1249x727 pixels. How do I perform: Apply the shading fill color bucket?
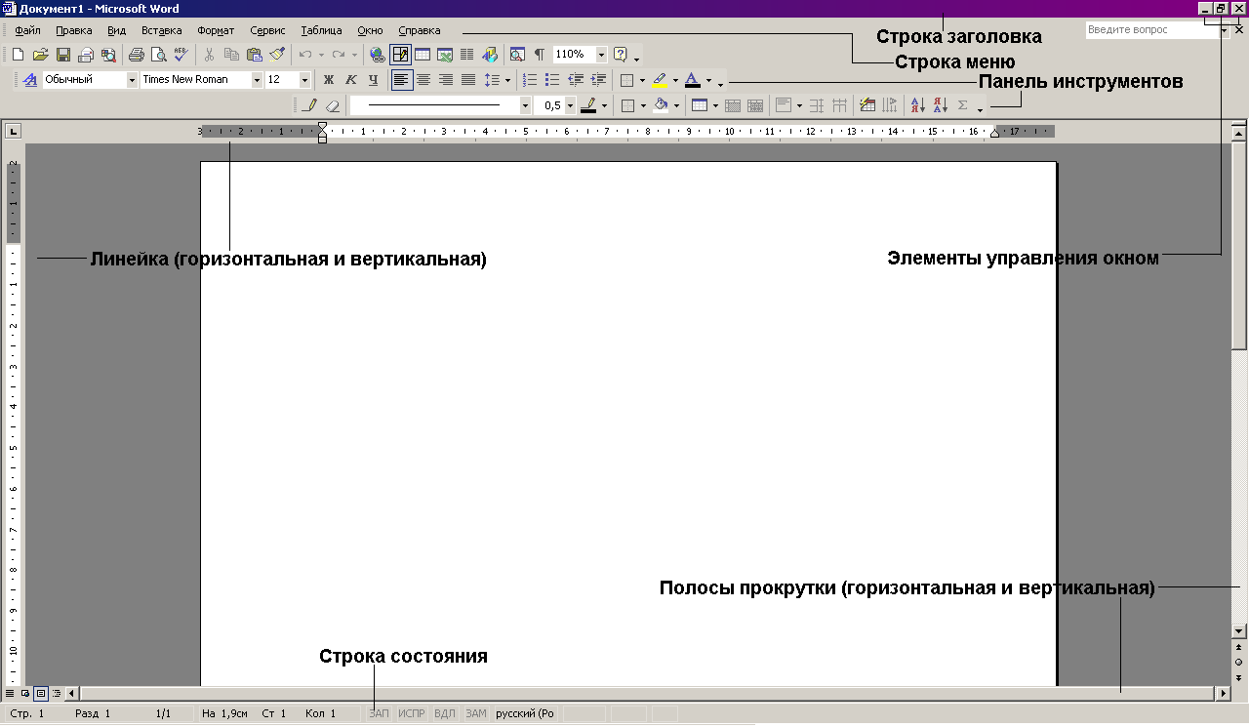coord(661,105)
